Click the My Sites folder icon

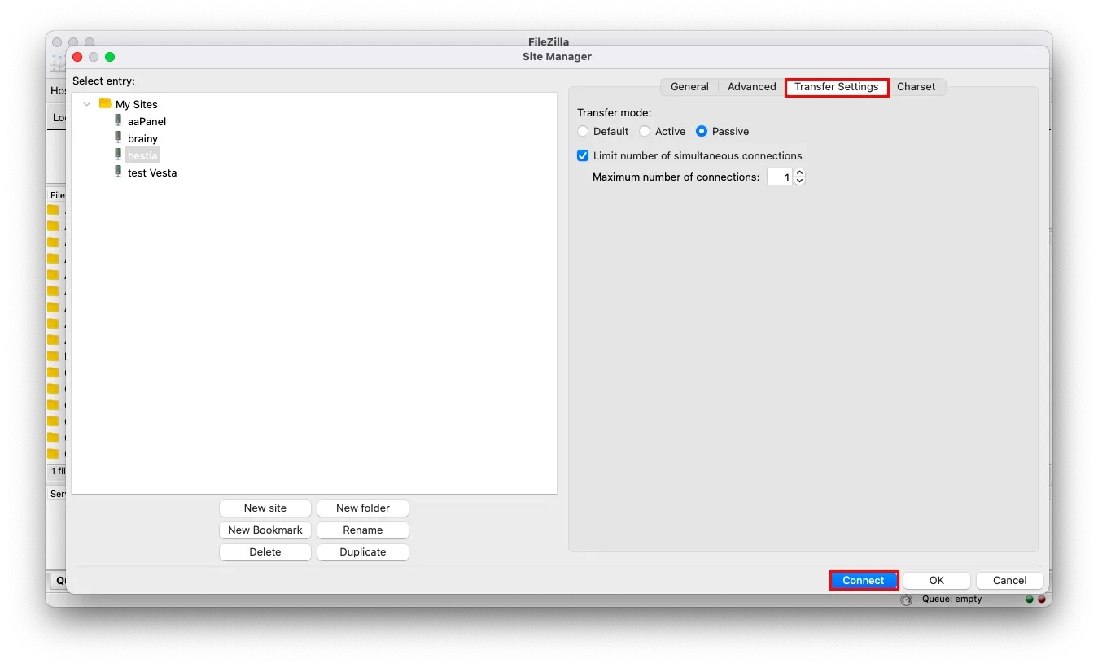point(105,103)
